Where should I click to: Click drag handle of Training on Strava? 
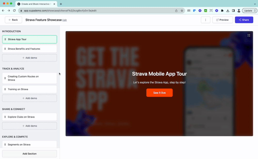tap(5, 89)
